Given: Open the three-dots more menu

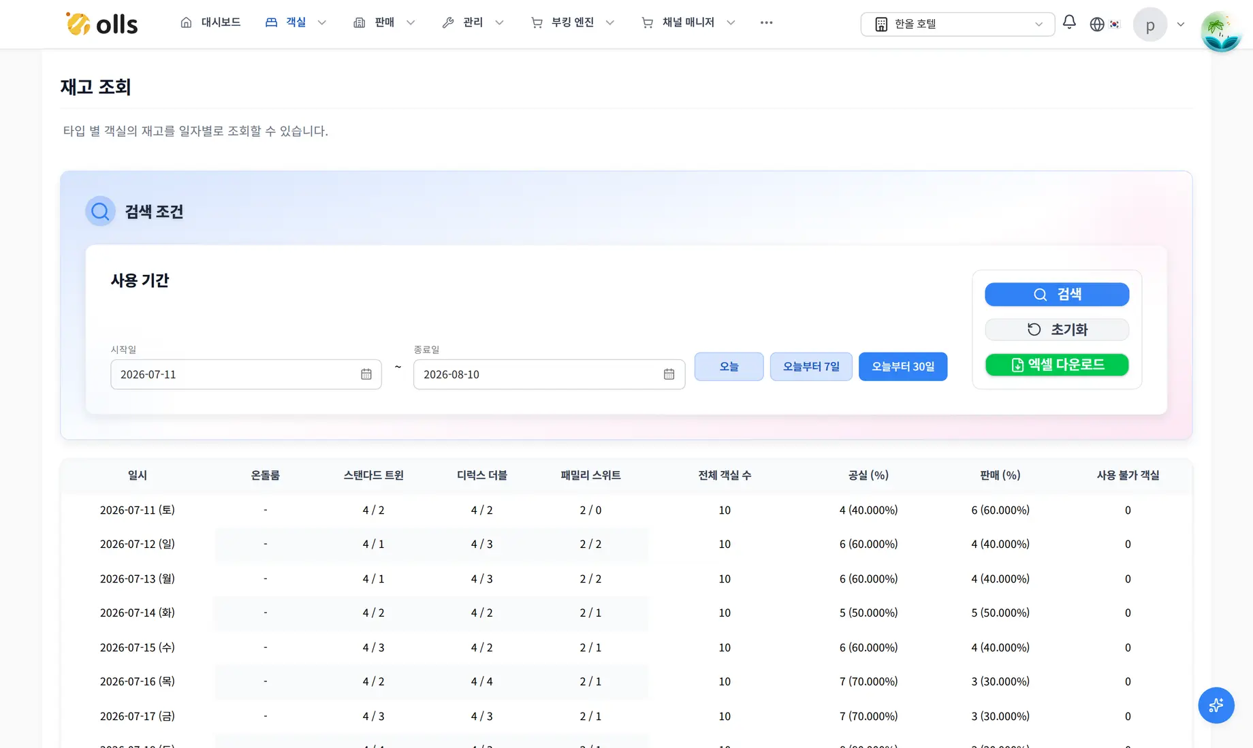Looking at the screenshot, I should (766, 22).
